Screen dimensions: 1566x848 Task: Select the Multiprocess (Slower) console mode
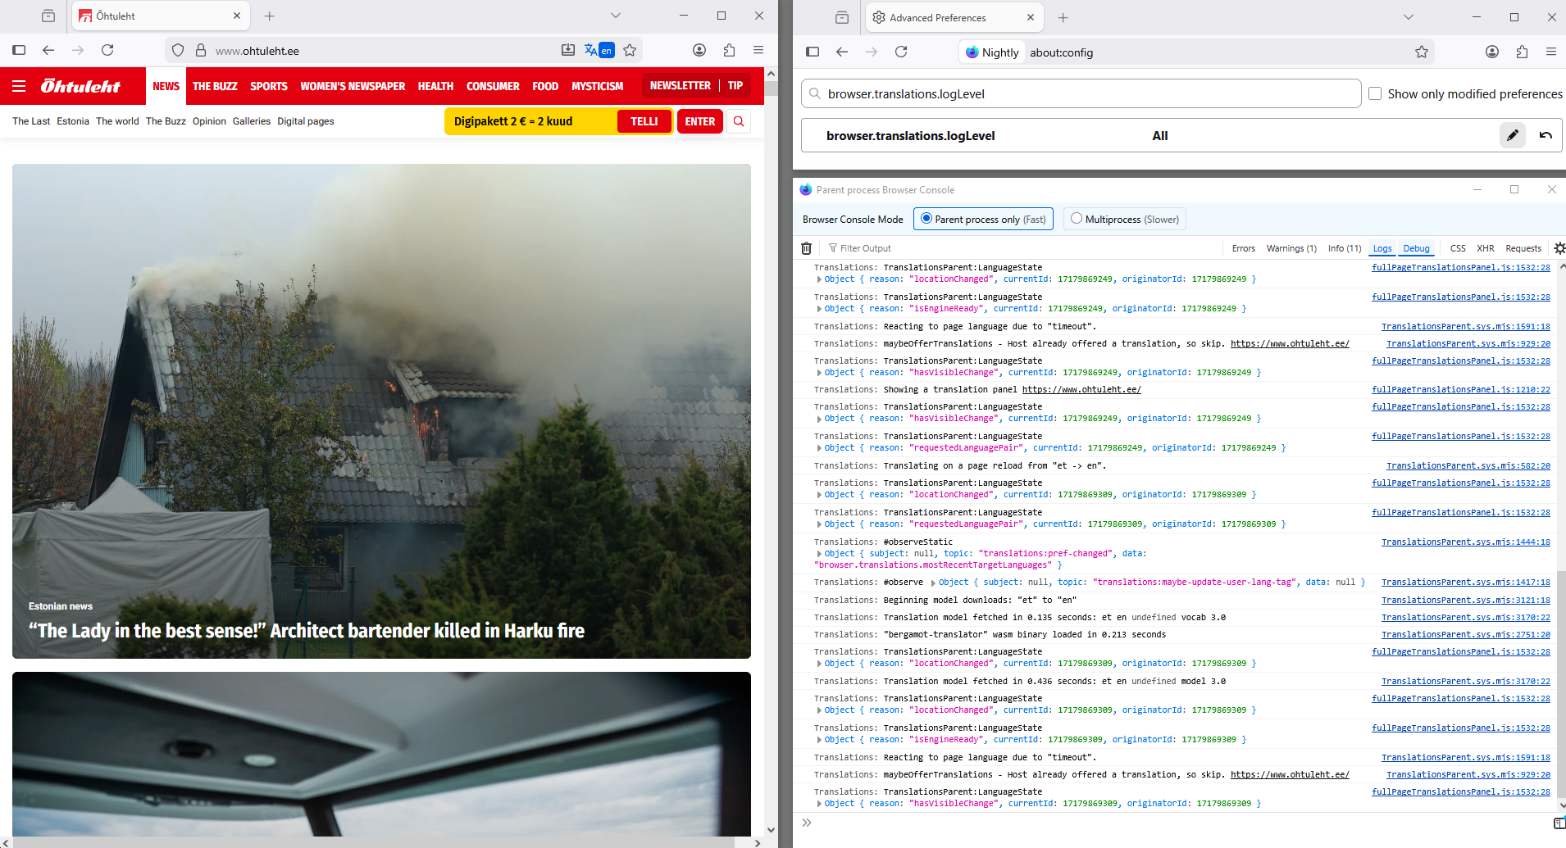coord(1077,219)
